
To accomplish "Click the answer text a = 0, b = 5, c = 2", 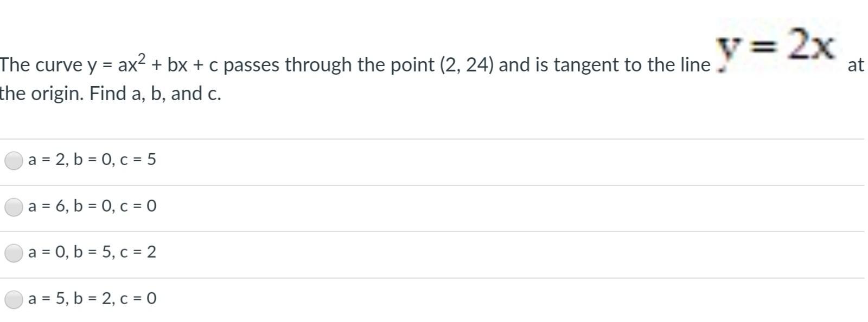I will (x=91, y=252).
